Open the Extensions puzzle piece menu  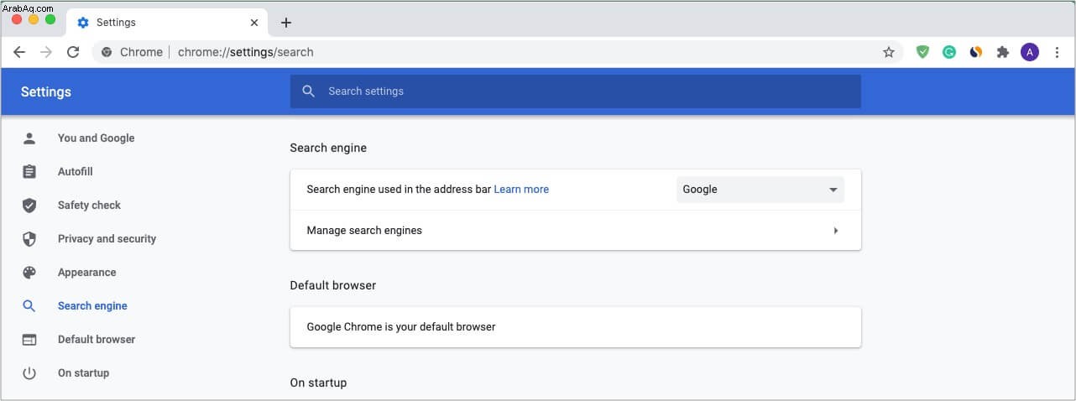pyautogui.click(x=1002, y=52)
